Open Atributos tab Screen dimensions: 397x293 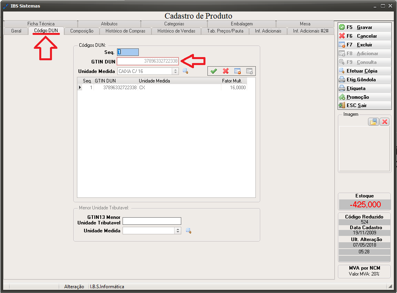[x=109, y=24]
